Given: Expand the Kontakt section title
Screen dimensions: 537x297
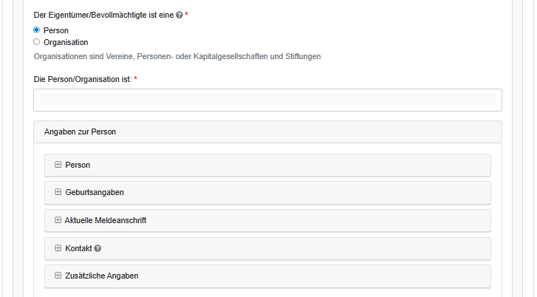Looking at the screenshot, I should coord(78,248).
